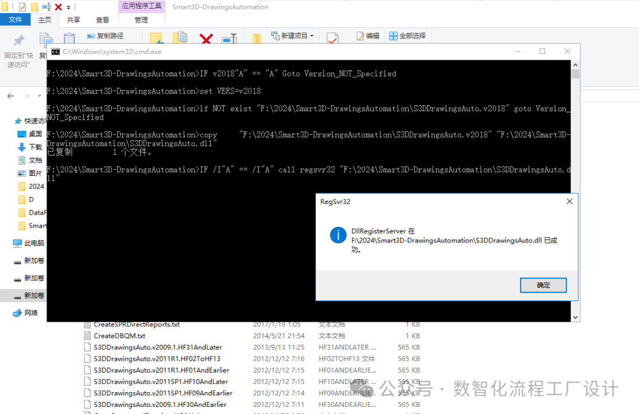Click the Properties checkmark icon in the ribbon
The width and height of the screenshot is (639, 414).
[333, 38]
